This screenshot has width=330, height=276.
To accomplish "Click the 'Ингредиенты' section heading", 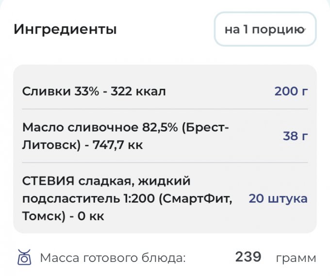I will click(65, 29).
